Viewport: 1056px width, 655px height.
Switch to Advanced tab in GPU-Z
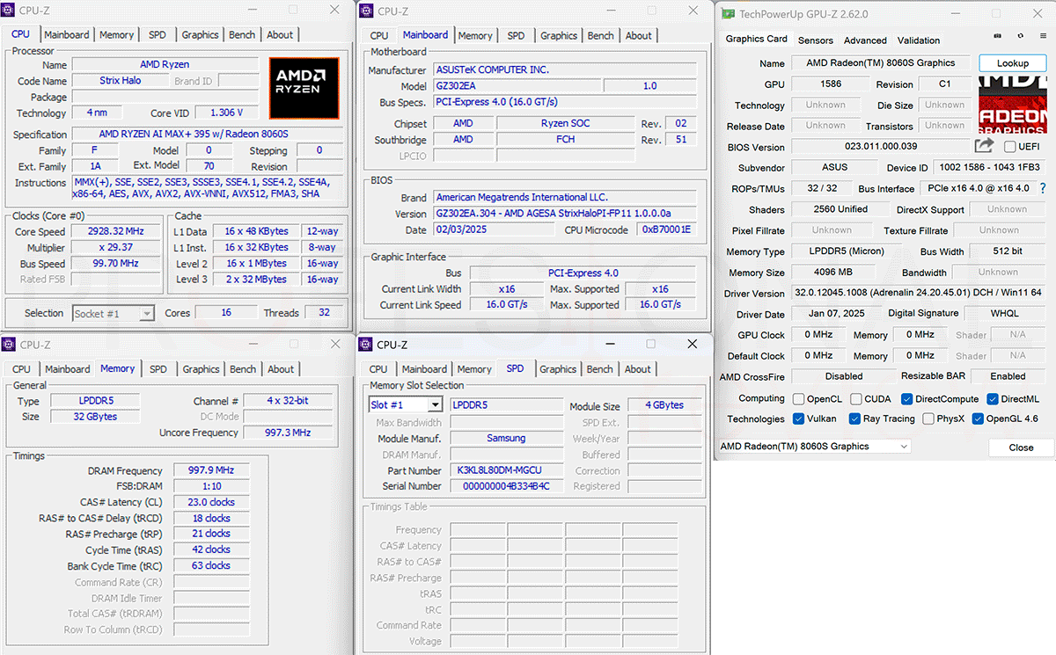click(x=865, y=40)
